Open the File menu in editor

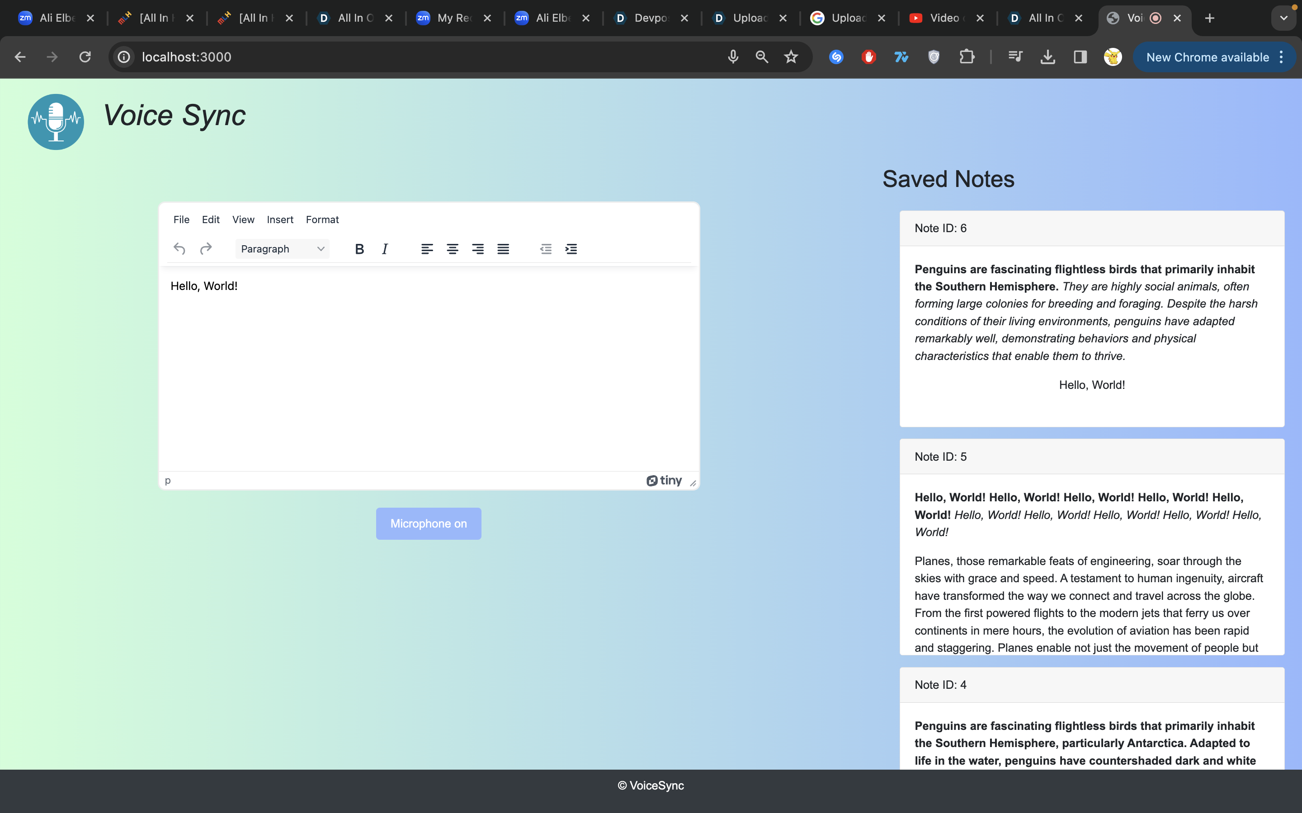(x=181, y=220)
